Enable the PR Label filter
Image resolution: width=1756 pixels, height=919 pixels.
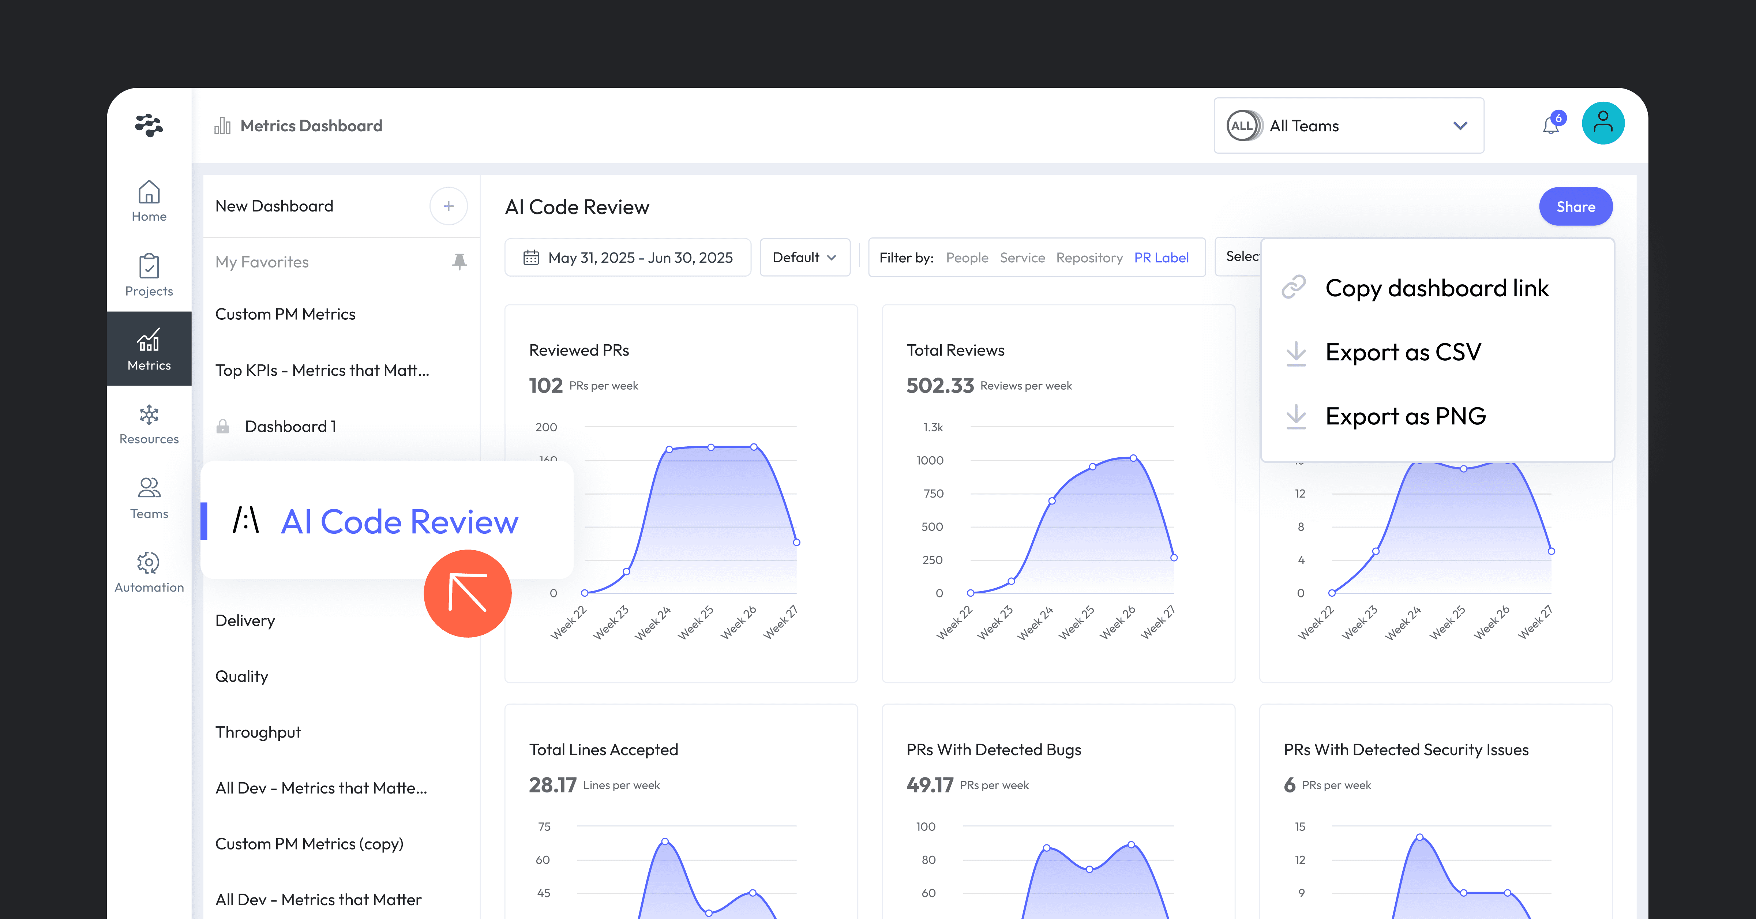(x=1162, y=258)
